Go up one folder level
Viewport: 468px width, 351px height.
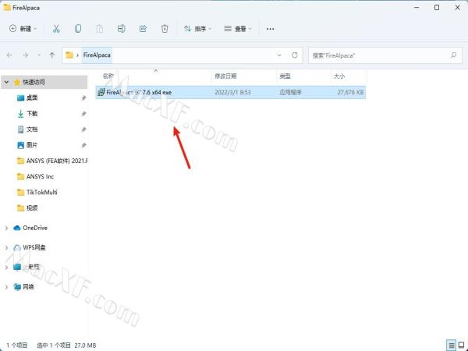pyautogui.click(x=52, y=55)
